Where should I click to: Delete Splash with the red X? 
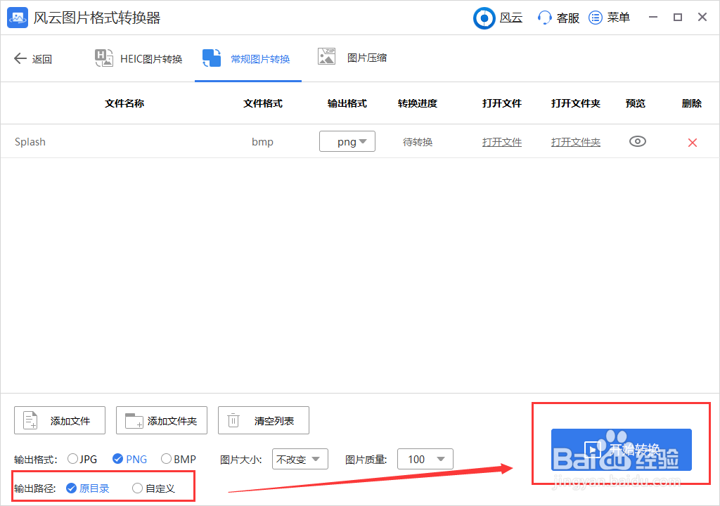click(x=692, y=141)
